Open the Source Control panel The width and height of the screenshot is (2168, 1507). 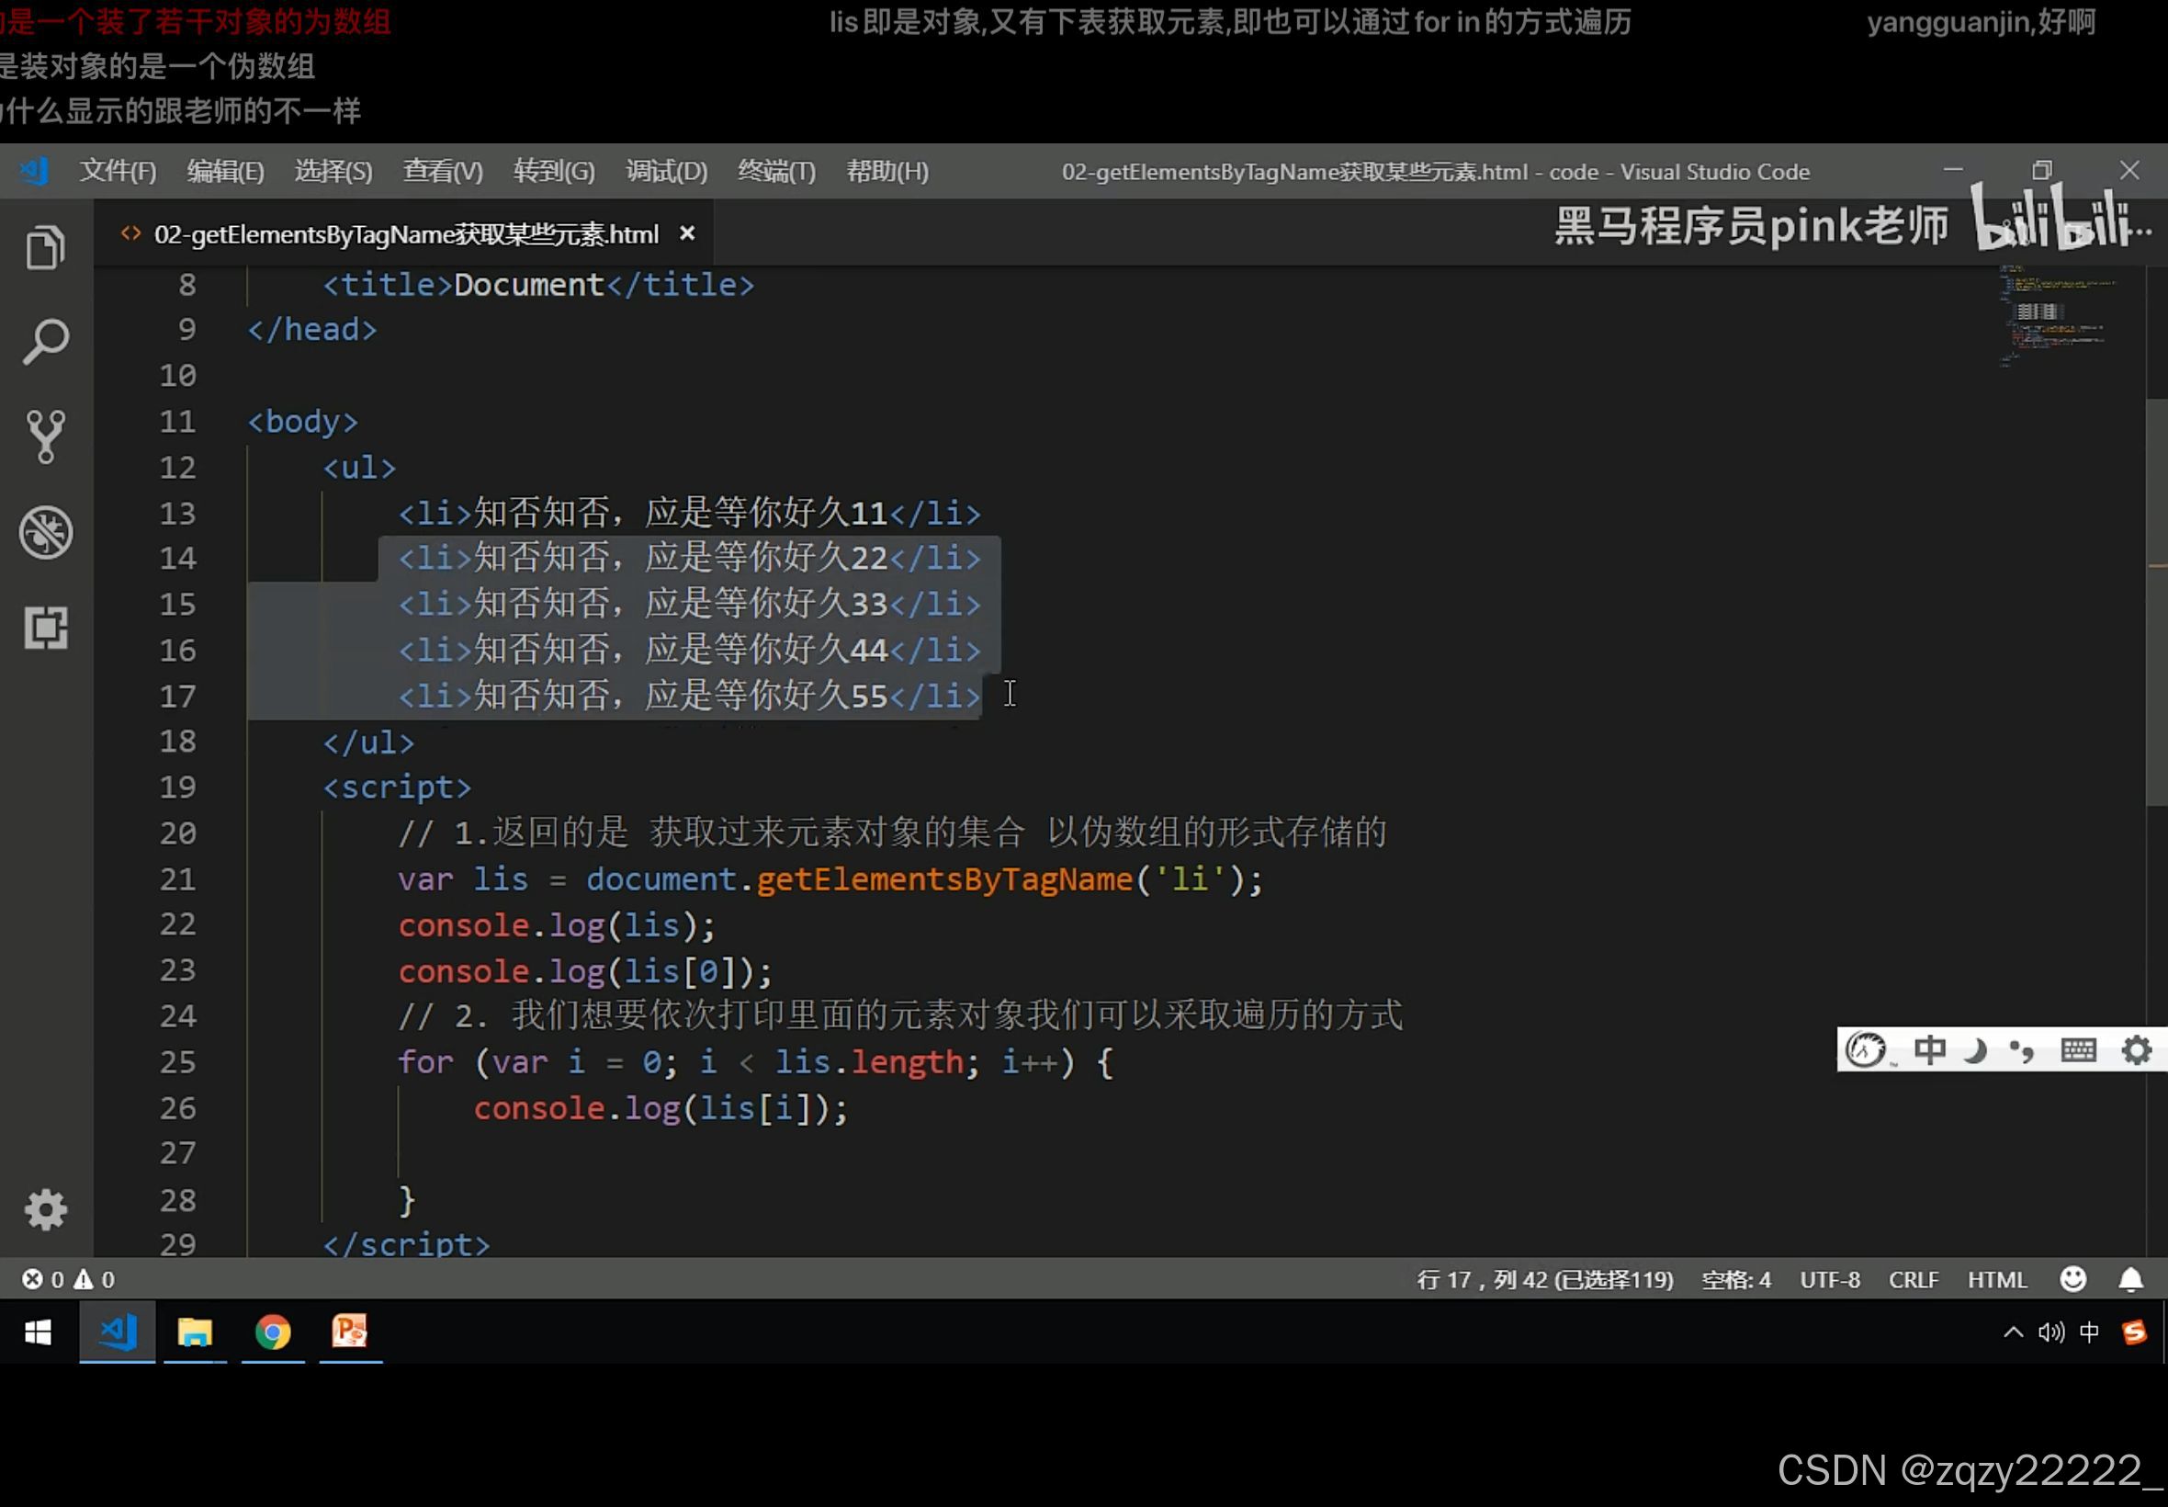point(44,436)
